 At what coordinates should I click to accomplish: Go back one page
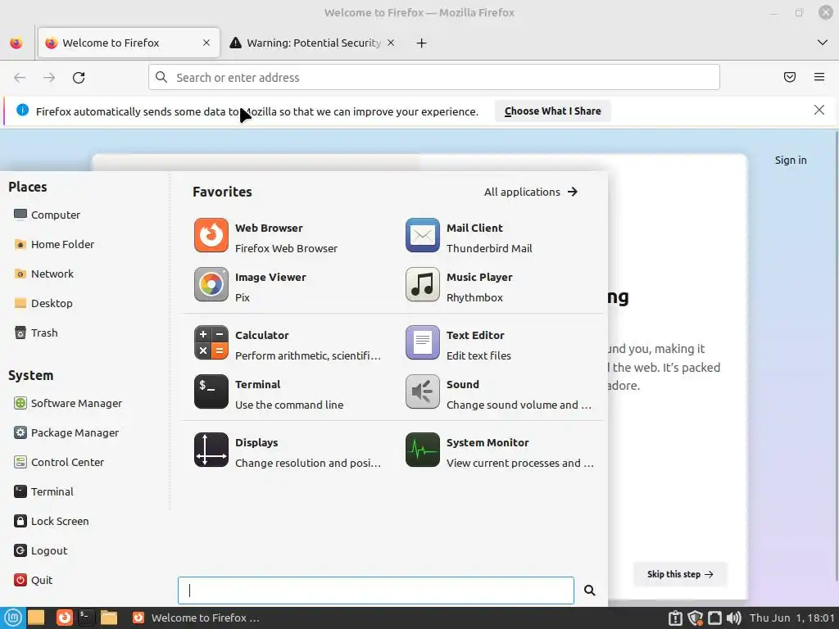(20, 78)
